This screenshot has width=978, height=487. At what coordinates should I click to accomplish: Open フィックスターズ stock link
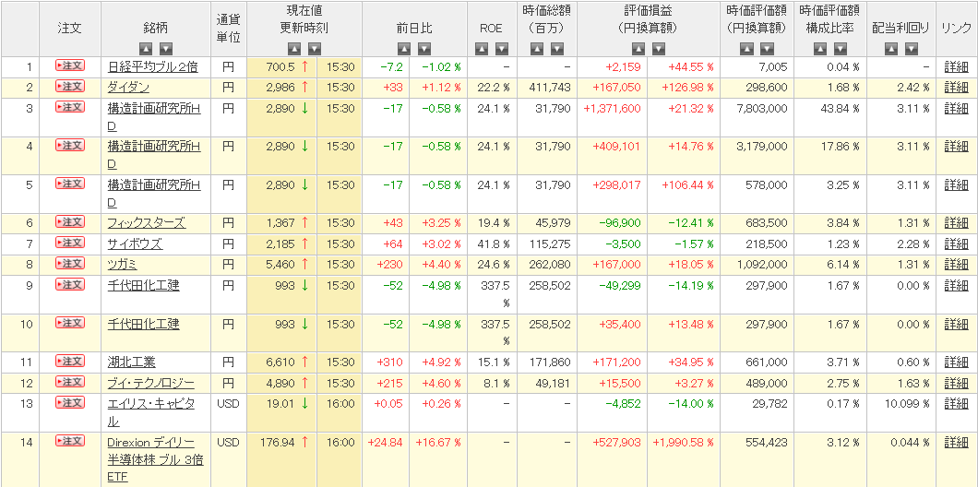click(x=147, y=223)
